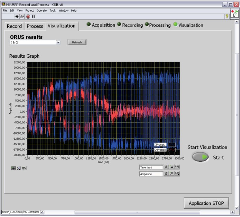
Task: Click the Run Continuously toolbar icon
Action: tap(22, 16)
